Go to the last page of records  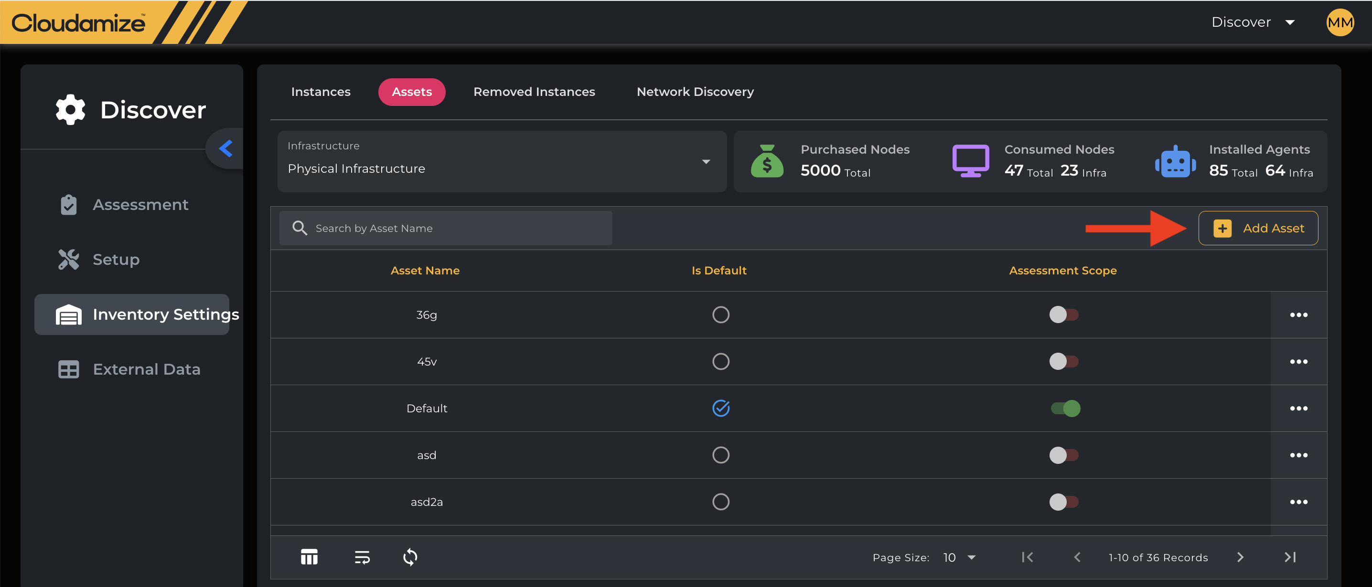coord(1289,557)
